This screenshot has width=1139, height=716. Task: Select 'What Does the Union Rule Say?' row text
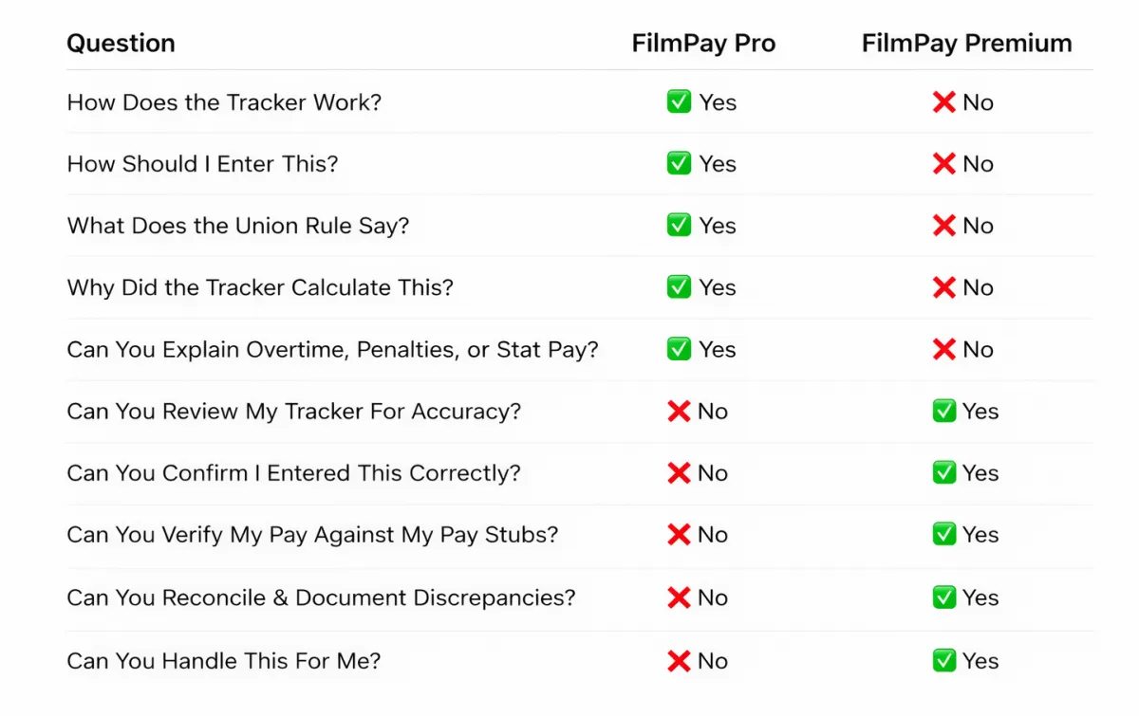(x=237, y=226)
